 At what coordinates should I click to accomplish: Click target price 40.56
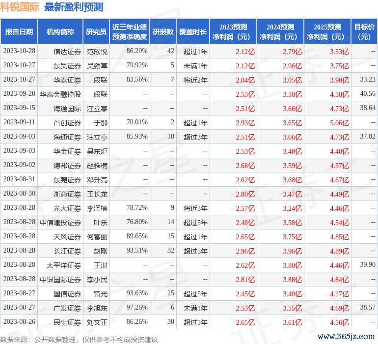coord(368,94)
